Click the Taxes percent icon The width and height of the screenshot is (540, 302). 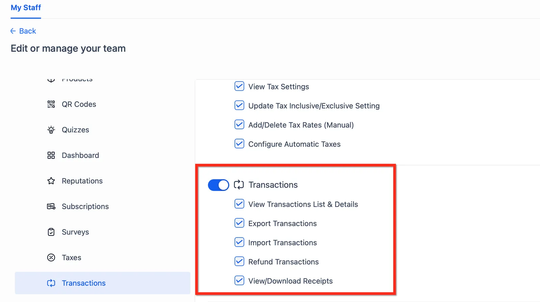51,257
